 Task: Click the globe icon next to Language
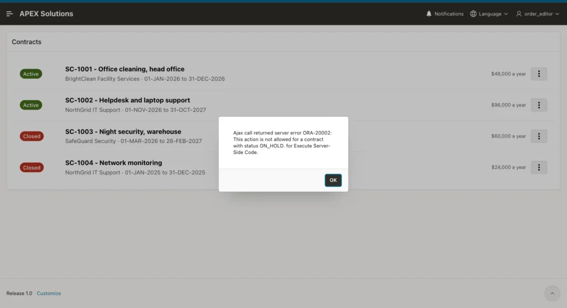[x=473, y=14]
